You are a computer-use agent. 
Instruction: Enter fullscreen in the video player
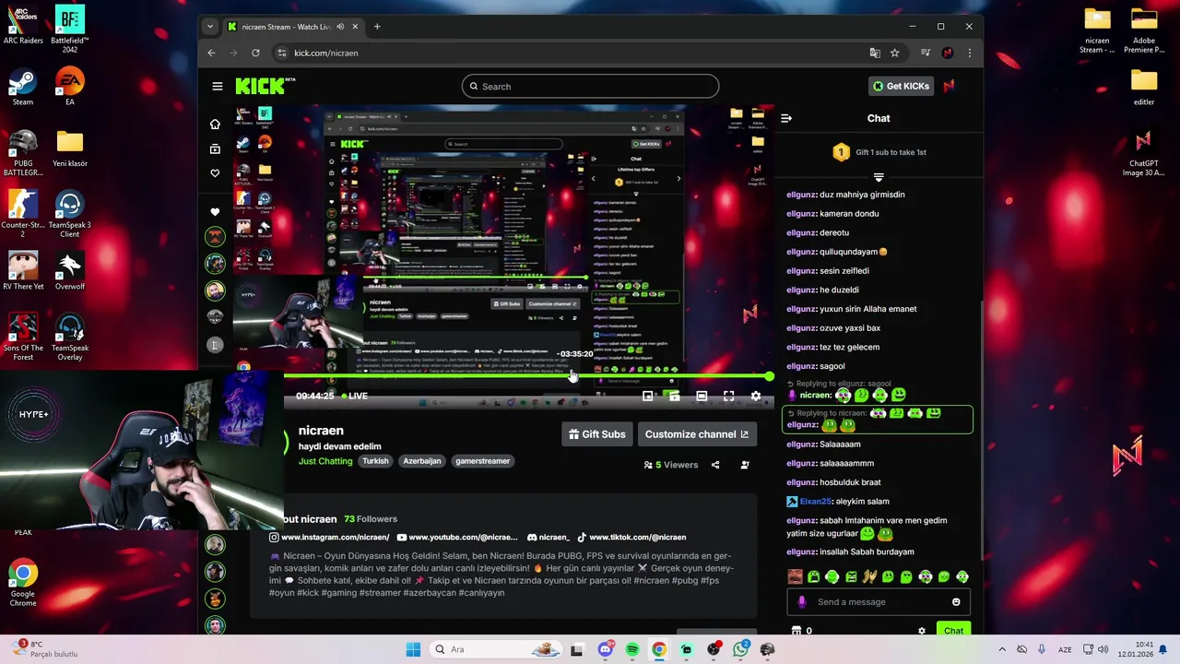728,396
